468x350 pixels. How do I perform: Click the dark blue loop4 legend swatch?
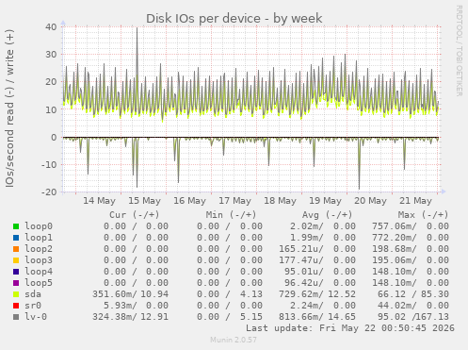click(x=16, y=272)
